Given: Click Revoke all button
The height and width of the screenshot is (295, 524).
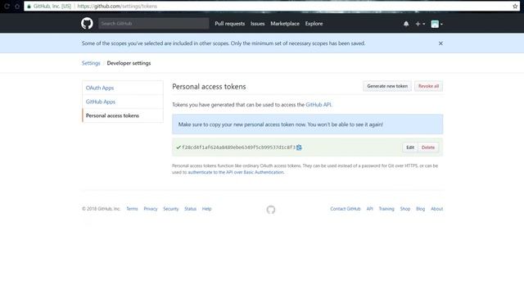Looking at the screenshot, I should click(x=428, y=86).
